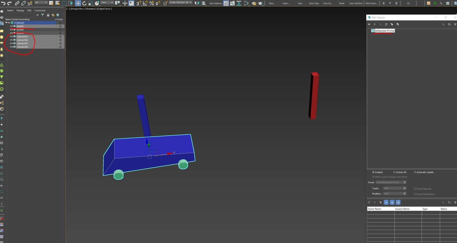457x243 pixels.
Task: Activate Select and Move tool
Action: (x=78, y=3)
